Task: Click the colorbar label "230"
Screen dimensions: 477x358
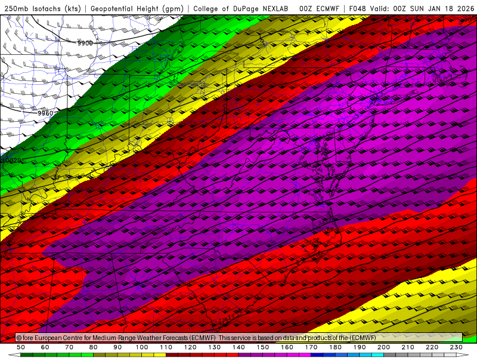Action: (x=456, y=347)
